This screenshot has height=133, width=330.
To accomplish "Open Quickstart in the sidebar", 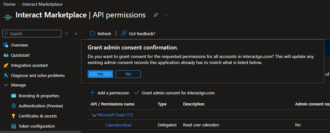I will tap(20, 55).
